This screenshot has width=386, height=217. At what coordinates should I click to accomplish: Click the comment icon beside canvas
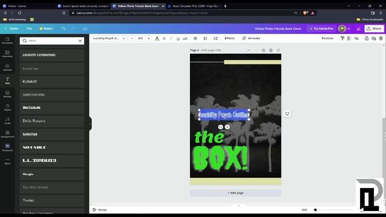click(x=287, y=114)
